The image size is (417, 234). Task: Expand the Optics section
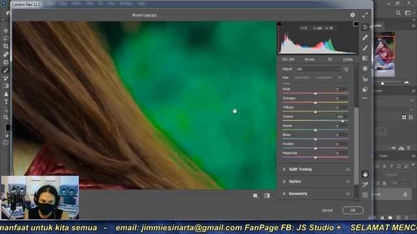pyautogui.click(x=284, y=181)
